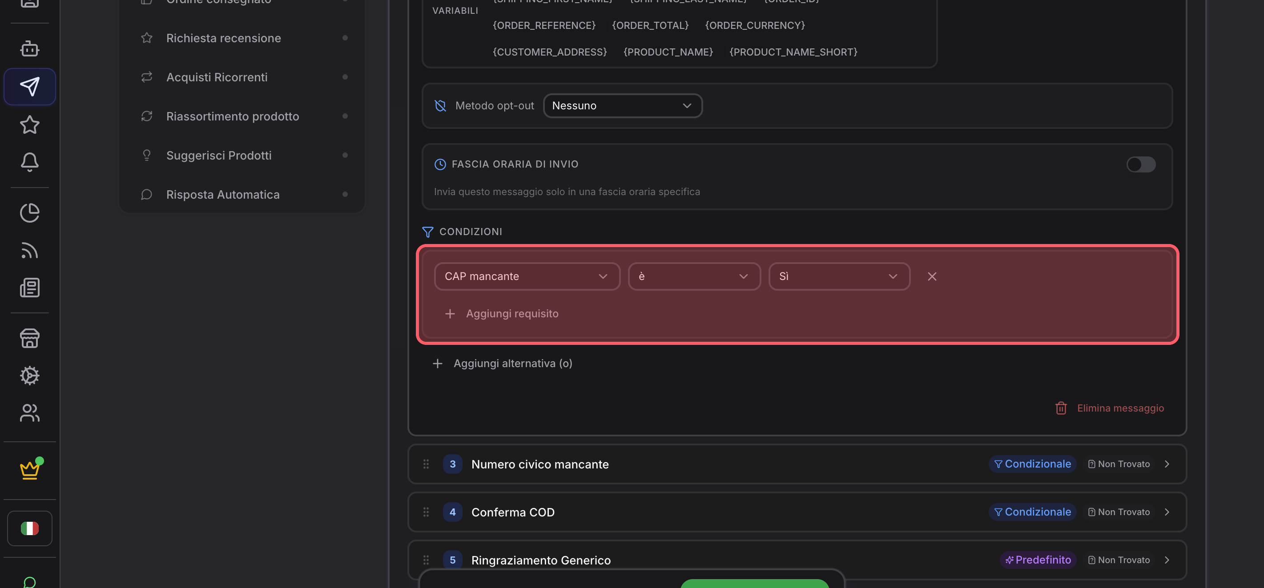The image size is (1264, 588).
Task: Select Risposta Automatica menu item
Action: point(242,195)
